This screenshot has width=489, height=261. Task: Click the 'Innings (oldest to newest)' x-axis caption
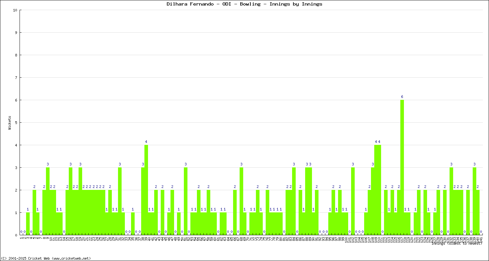456,243
